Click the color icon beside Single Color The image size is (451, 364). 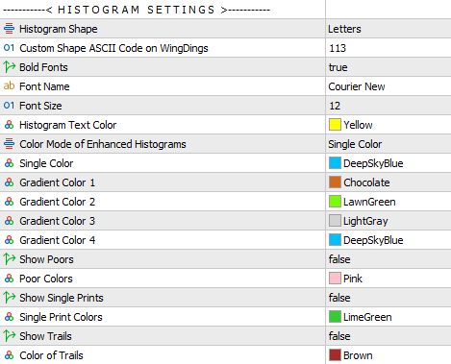coord(9,163)
